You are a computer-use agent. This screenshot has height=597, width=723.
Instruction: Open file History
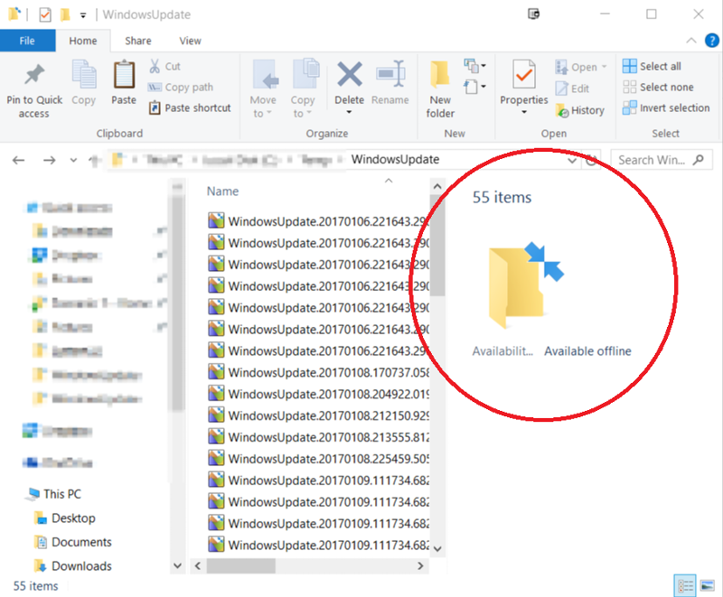click(x=579, y=110)
